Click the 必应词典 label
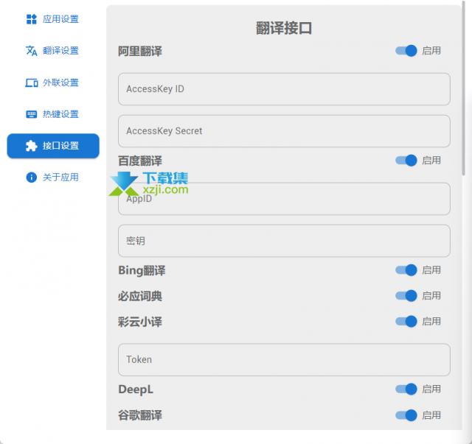472x444 pixels. click(x=140, y=297)
